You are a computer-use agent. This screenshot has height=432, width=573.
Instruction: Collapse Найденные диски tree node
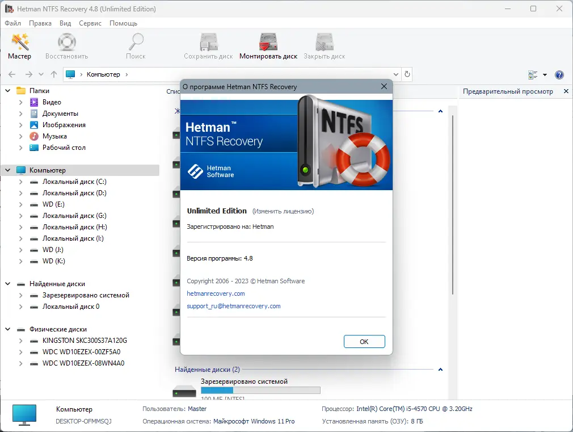[x=8, y=283]
